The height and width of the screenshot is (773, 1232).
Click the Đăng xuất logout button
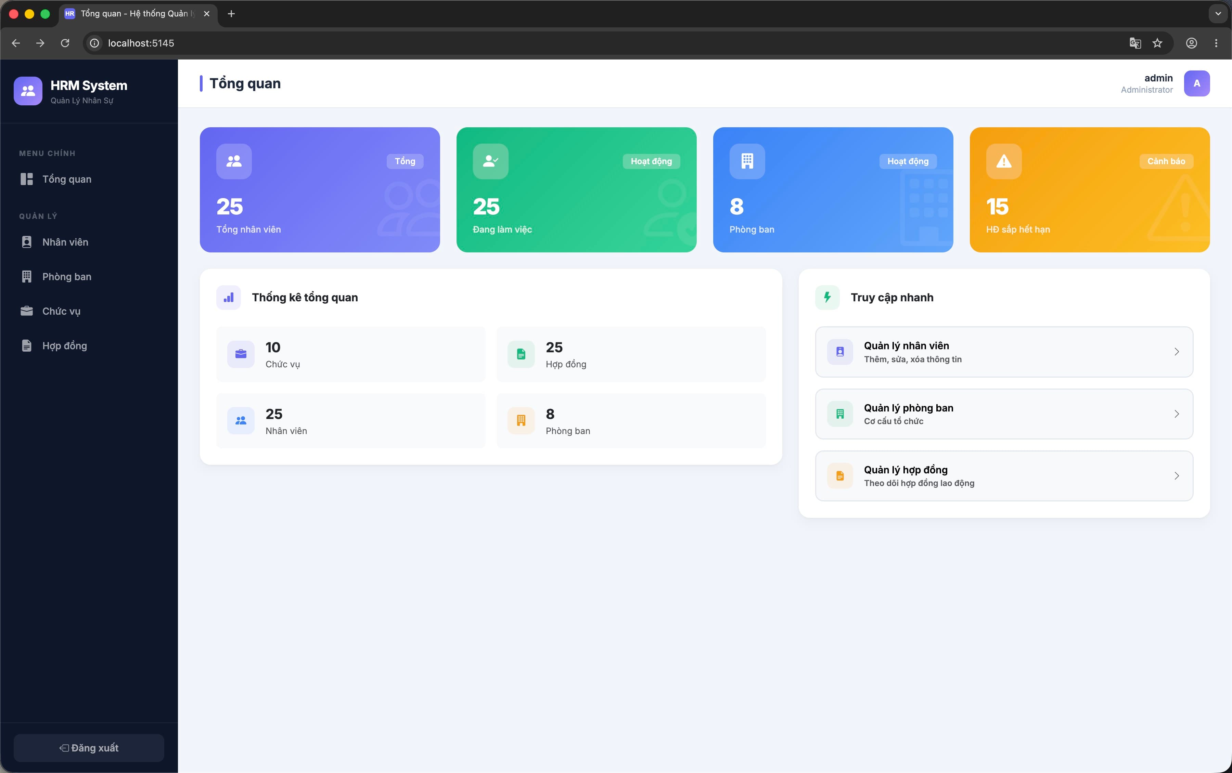click(x=89, y=747)
